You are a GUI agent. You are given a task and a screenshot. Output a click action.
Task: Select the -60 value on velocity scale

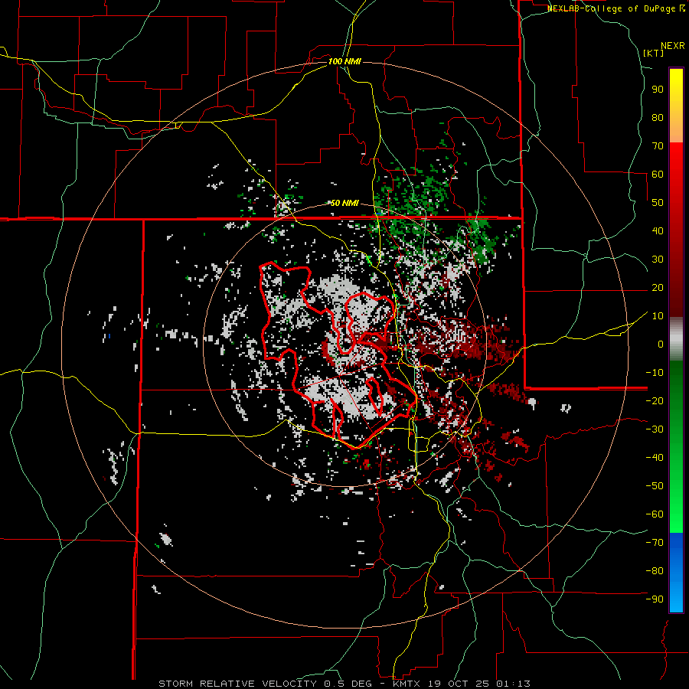click(x=655, y=514)
